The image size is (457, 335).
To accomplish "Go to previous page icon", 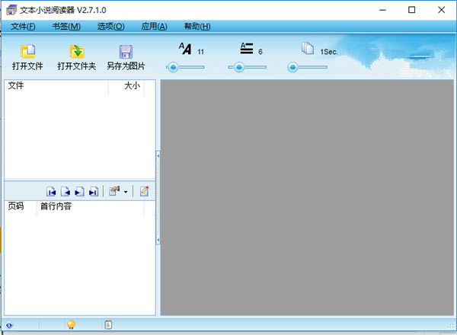I will (x=66, y=191).
